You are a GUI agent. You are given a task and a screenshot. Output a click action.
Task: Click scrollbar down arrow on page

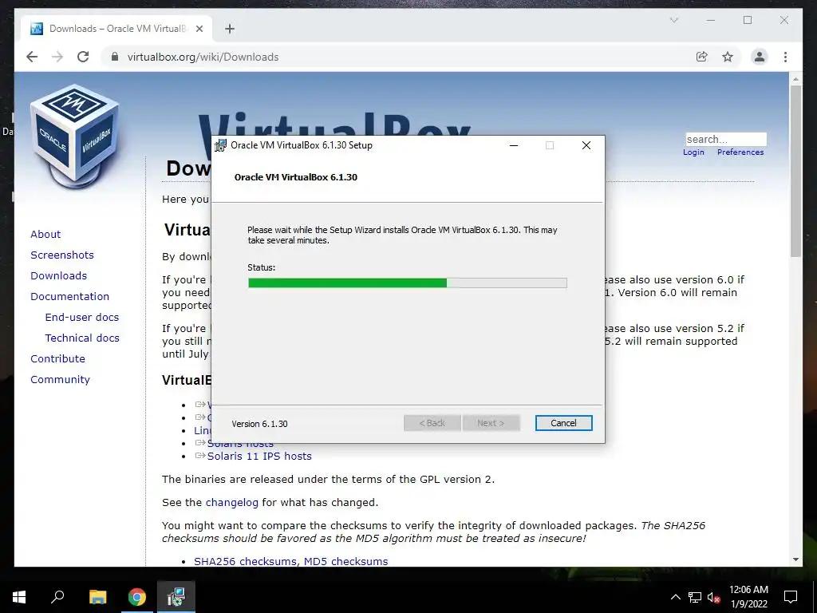pyautogui.click(x=795, y=560)
